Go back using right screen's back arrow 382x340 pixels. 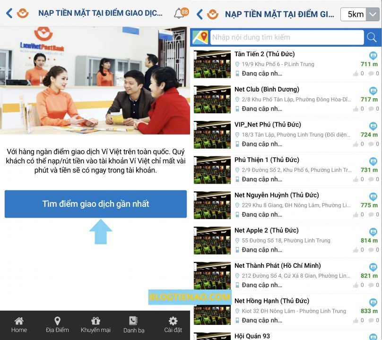200,14
